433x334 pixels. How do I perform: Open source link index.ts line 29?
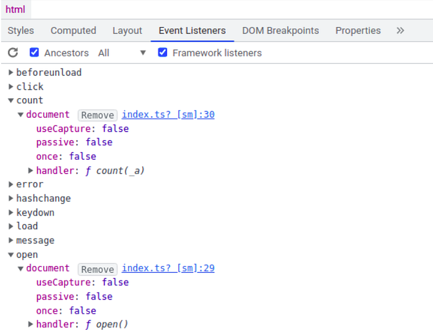click(x=168, y=268)
